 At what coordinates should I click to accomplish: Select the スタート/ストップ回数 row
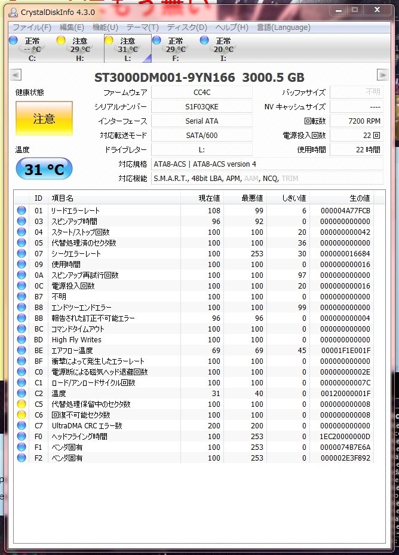194,232
